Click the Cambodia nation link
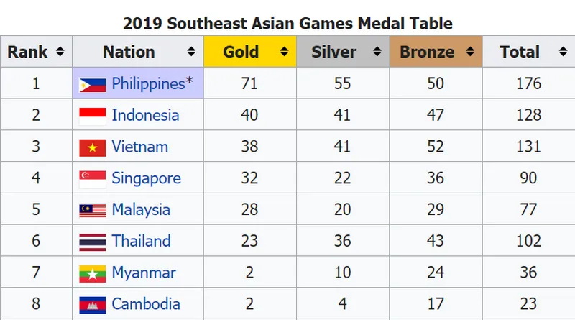The height and width of the screenshot is (320, 575). 146,305
